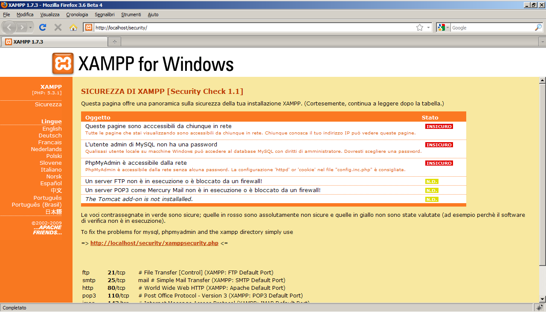Open the File menu
The height and width of the screenshot is (312, 546).
click(6, 15)
